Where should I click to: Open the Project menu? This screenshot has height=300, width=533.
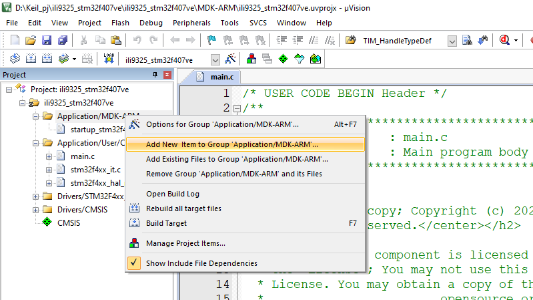tap(89, 23)
